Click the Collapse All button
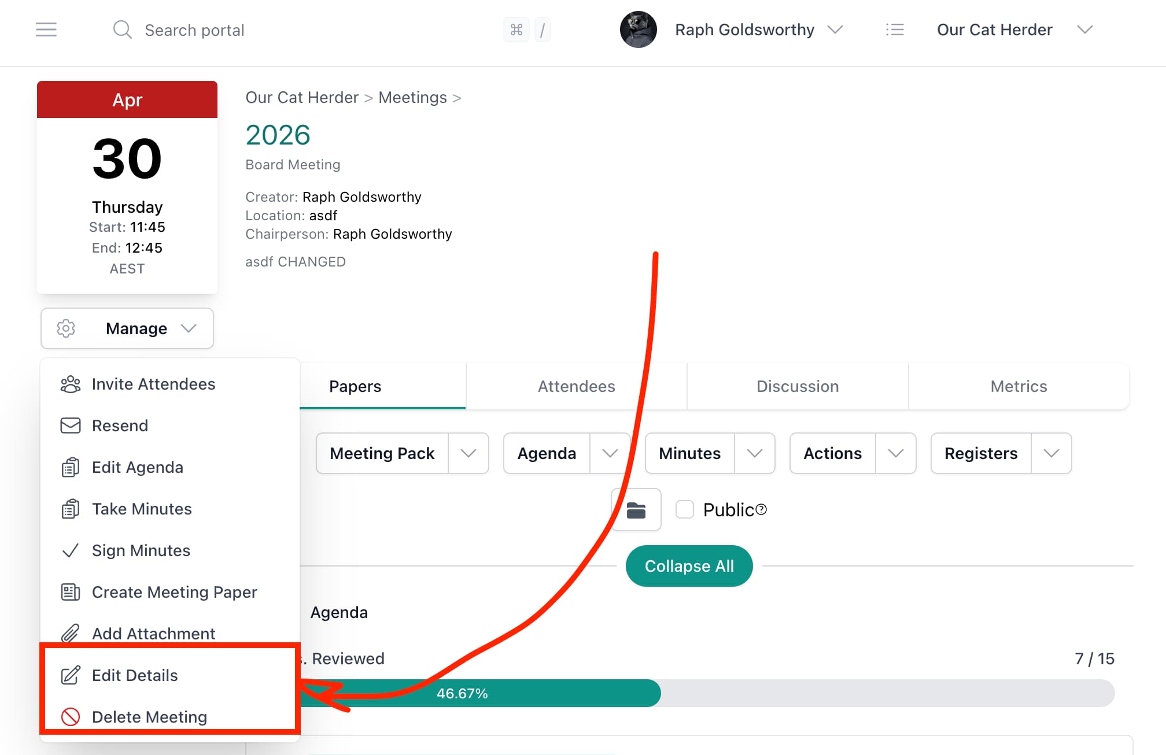The image size is (1166, 755). (689, 566)
